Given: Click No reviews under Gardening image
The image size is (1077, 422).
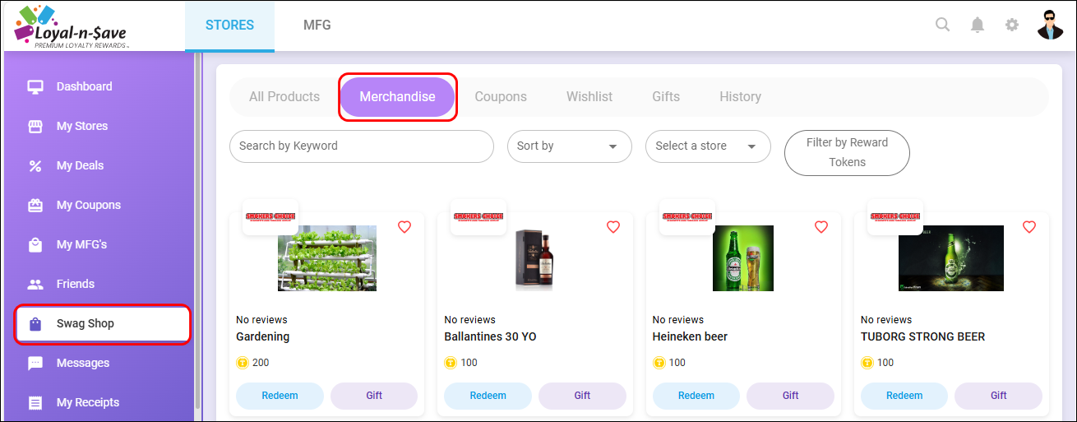Looking at the screenshot, I should coord(261,319).
